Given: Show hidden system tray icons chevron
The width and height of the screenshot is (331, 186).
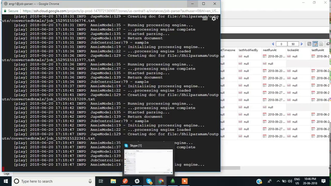Looking at the screenshot, I should [278, 181].
